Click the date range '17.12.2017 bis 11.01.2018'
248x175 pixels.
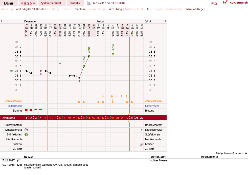[x=108, y=3]
